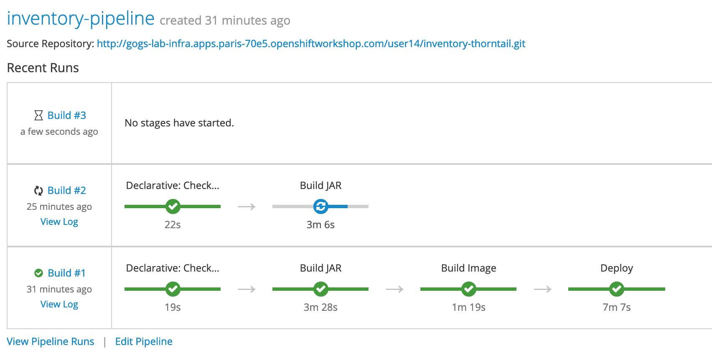Click the in-progress Build JAR stage icon
712x355 pixels.
[x=320, y=206]
